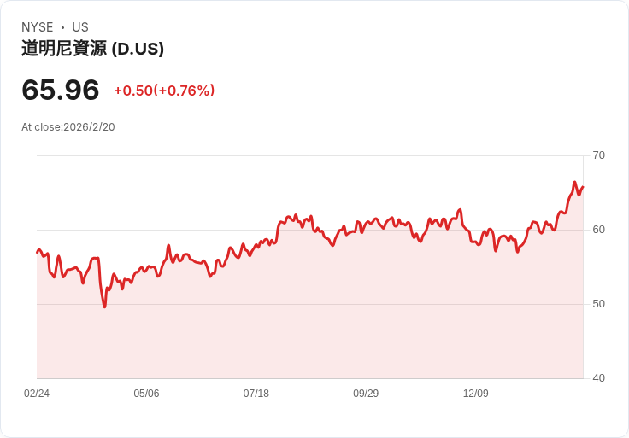Click the NYSE exchange label
629x438 pixels.
37,27
